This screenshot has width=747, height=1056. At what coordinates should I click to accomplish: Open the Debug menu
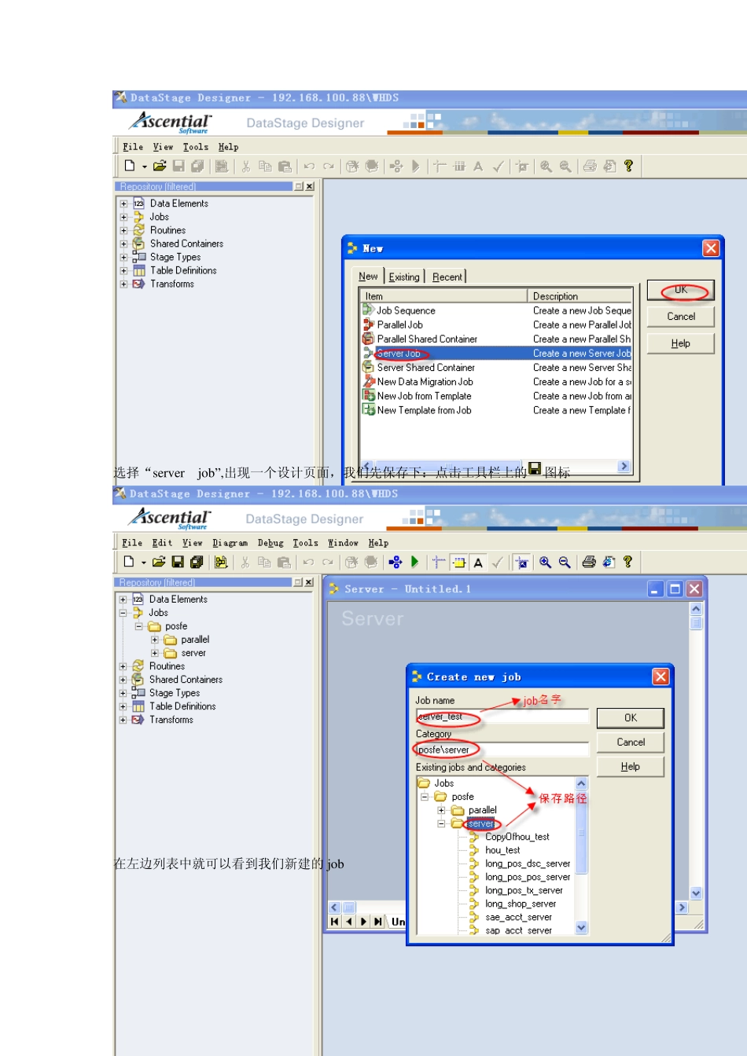click(270, 543)
